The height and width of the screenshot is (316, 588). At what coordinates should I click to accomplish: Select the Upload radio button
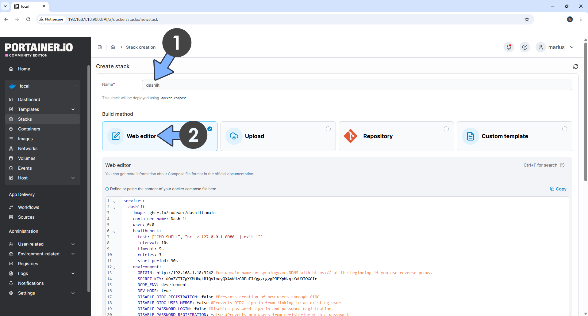(328, 129)
